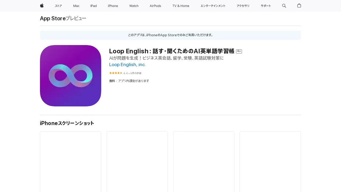The width and height of the screenshot is (341, 192).
Task: Click the 4+ age rating badge
Action: [x=239, y=51]
